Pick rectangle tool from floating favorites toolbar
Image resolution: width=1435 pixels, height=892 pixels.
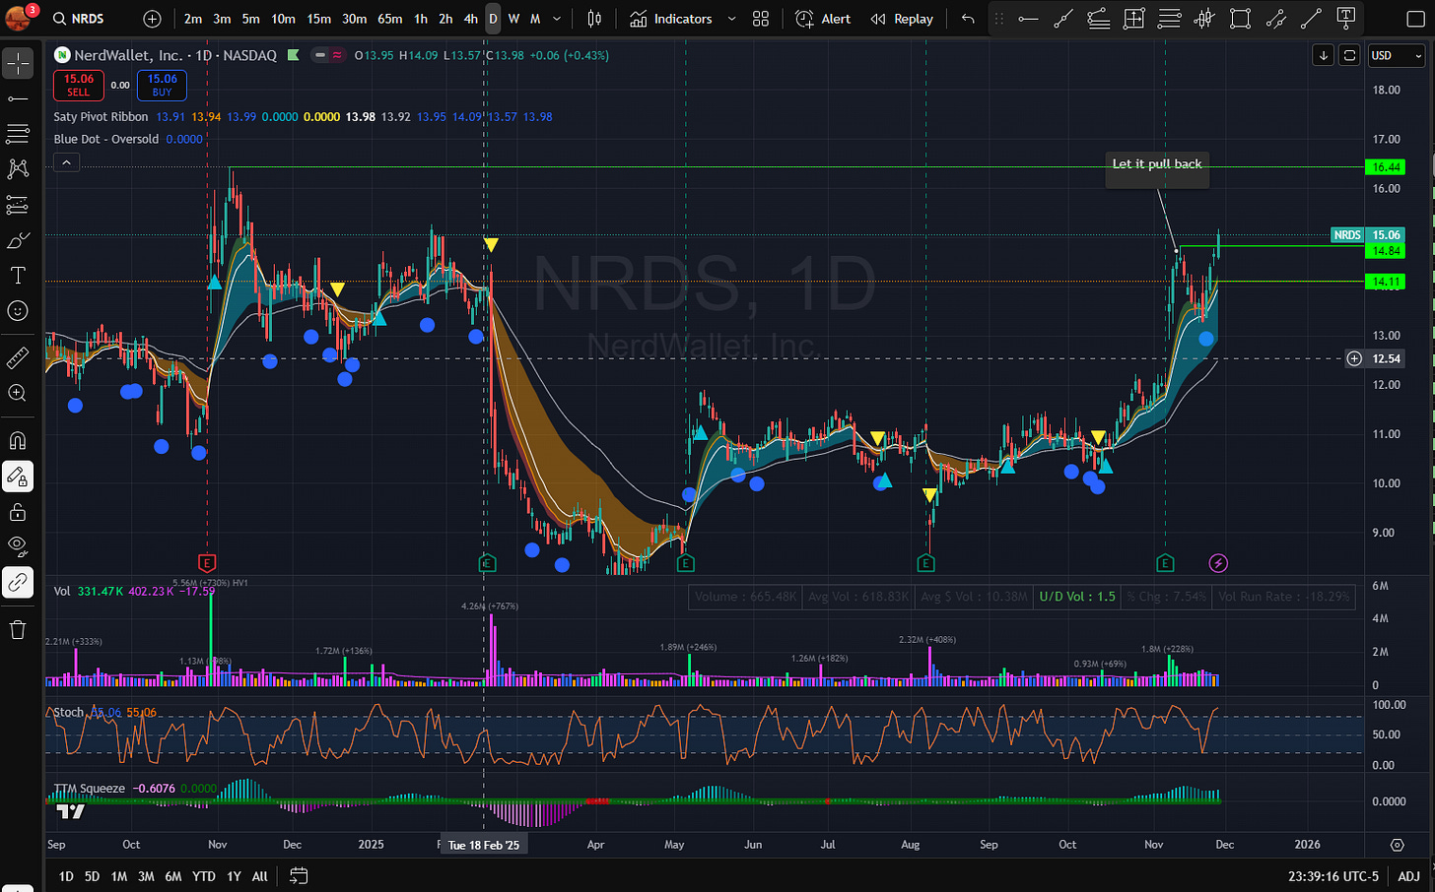[1241, 18]
